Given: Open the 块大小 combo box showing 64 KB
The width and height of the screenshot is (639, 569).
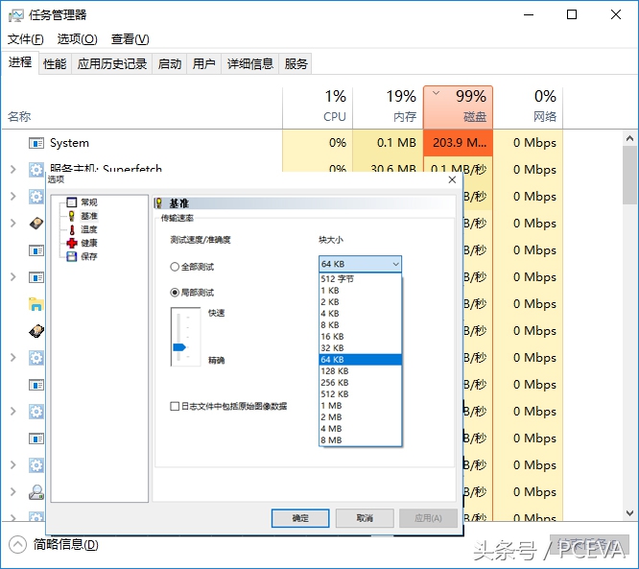Looking at the screenshot, I should (x=360, y=264).
